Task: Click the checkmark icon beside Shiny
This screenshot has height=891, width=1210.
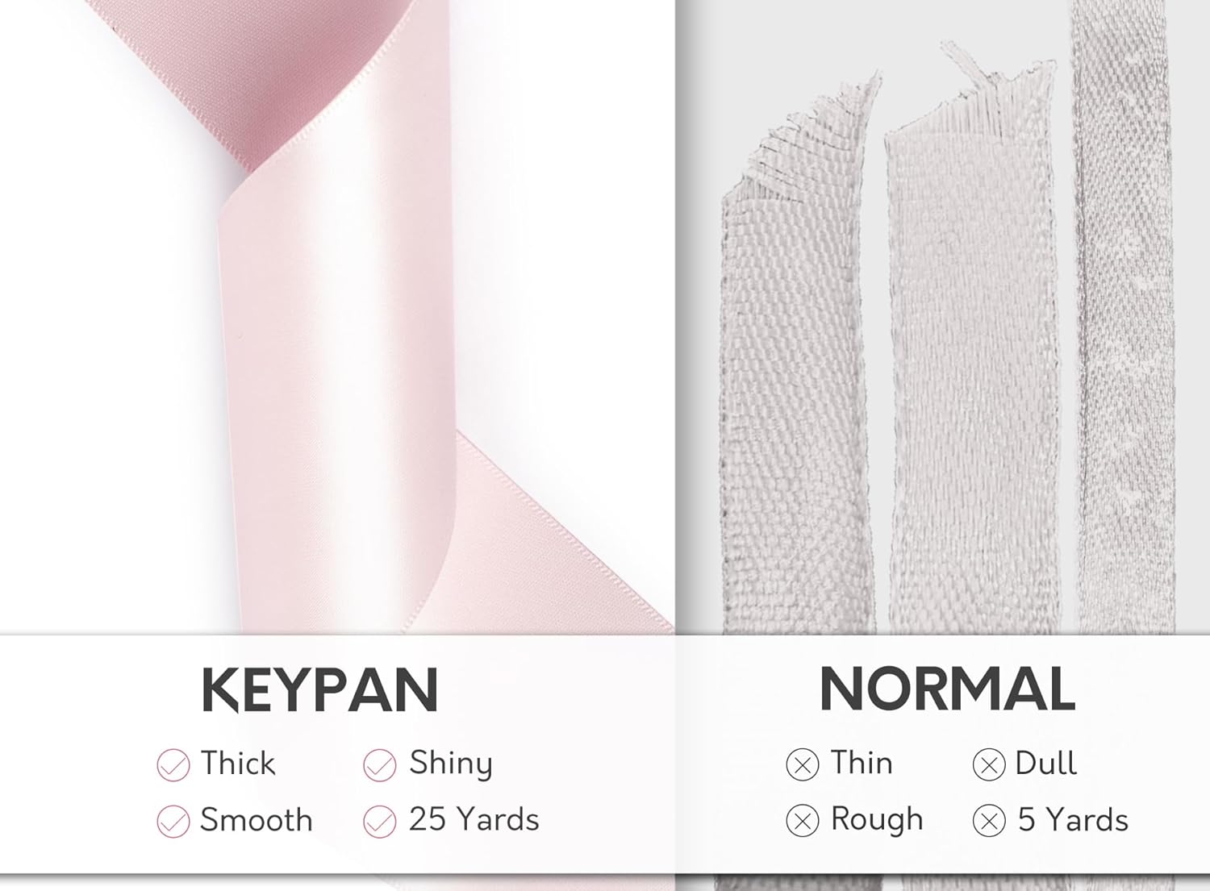Action: click(x=379, y=764)
